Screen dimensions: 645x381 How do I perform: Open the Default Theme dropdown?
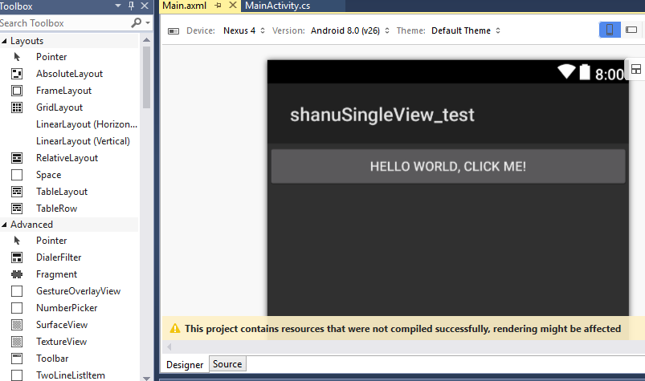(x=466, y=30)
